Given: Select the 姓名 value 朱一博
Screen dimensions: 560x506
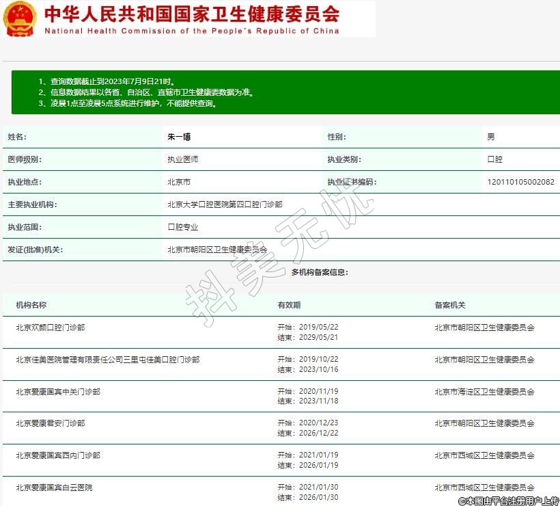Looking at the screenshot, I should point(179,137).
